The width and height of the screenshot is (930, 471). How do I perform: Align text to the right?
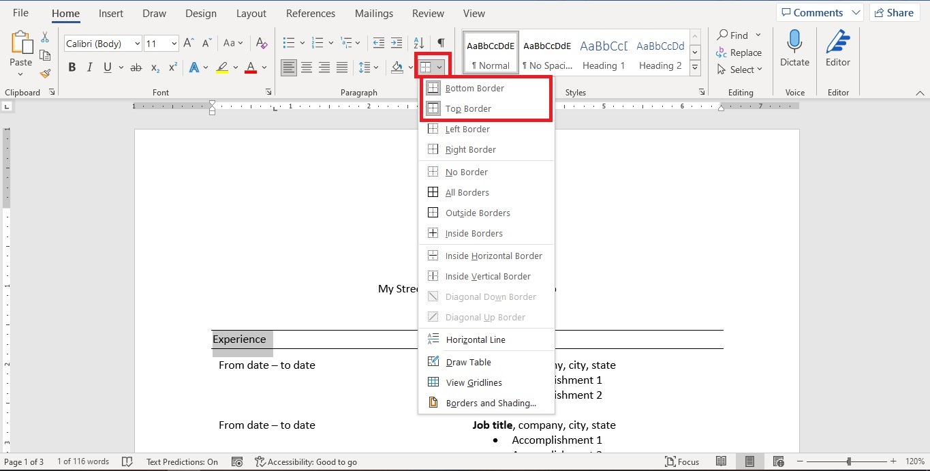(x=324, y=67)
